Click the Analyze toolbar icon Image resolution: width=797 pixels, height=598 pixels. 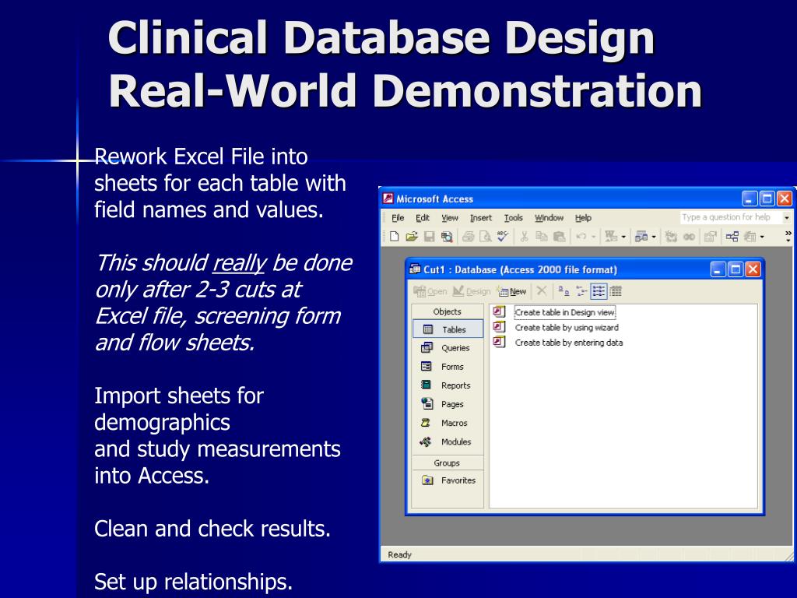[x=641, y=237]
